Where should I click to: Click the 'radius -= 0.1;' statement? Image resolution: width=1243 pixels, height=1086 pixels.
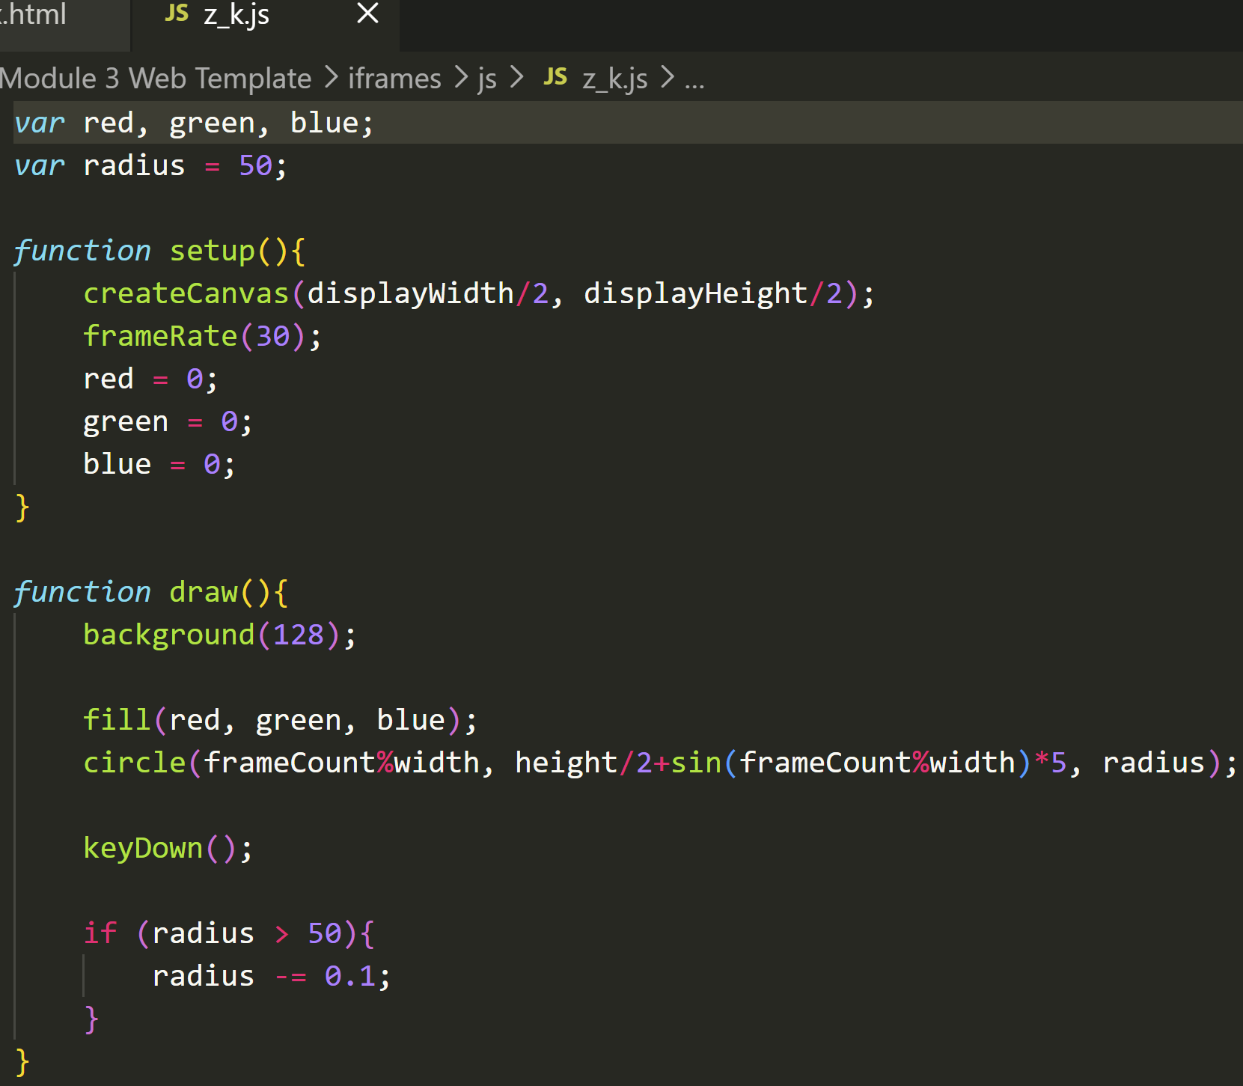coord(271,976)
